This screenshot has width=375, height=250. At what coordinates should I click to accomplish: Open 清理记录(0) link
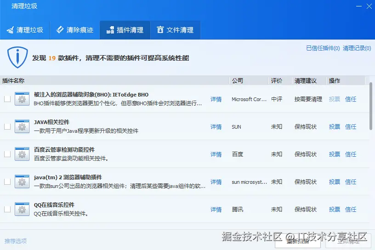click(357, 48)
